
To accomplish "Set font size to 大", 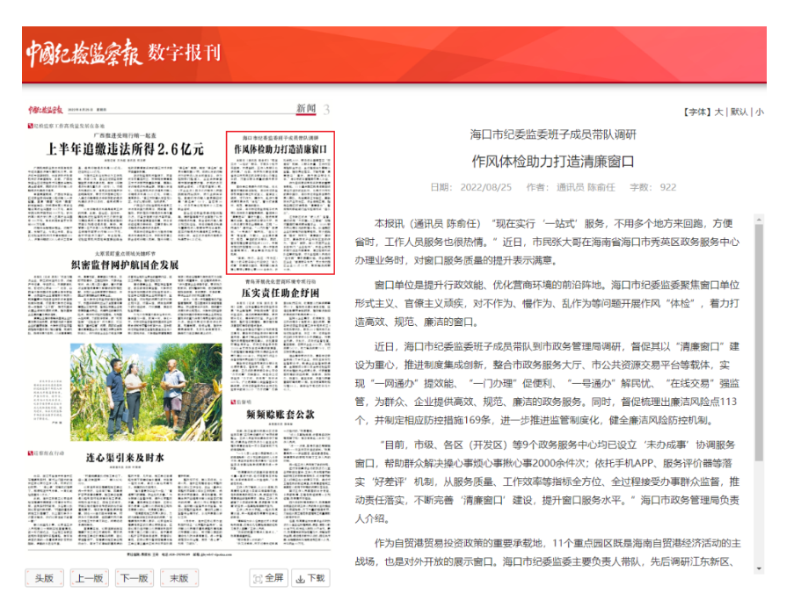I will point(718,112).
